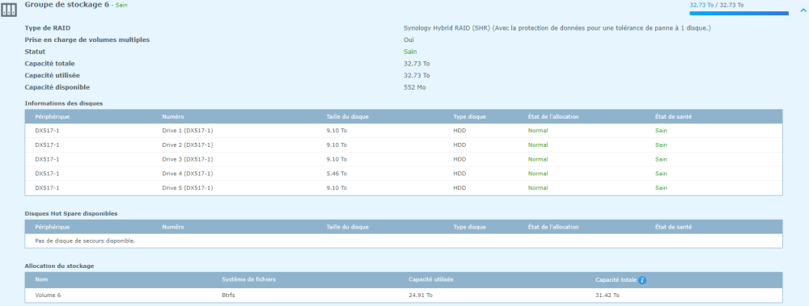Select the Drive 2 (DX517-1) row

tap(404, 145)
